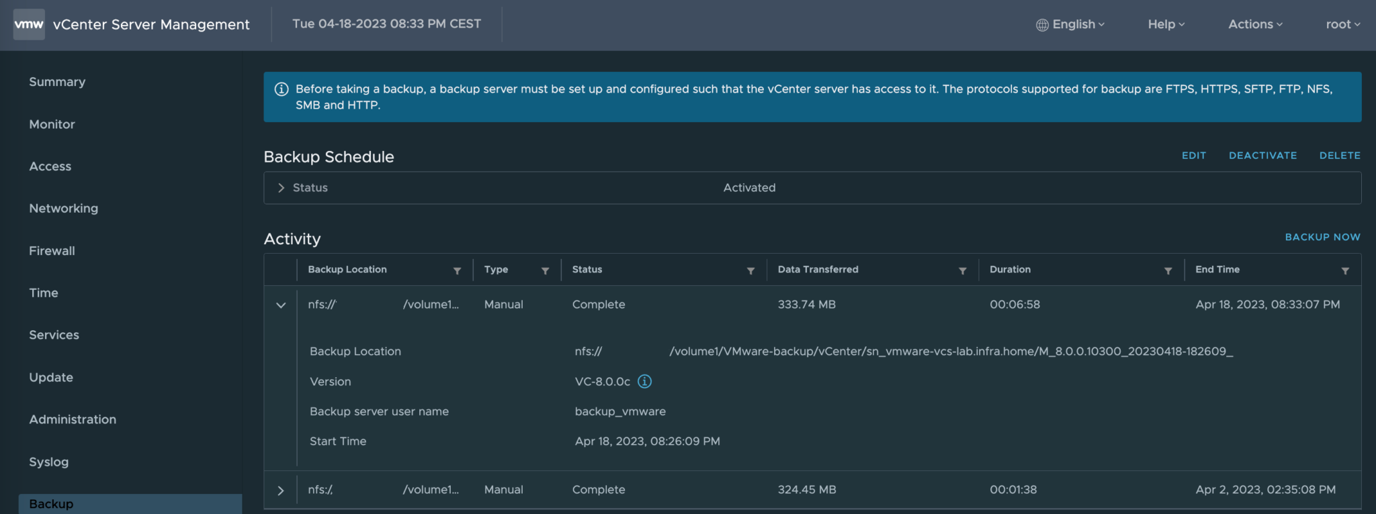
Task: Click EDIT for the backup schedule
Action: pyautogui.click(x=1193, y=155)
